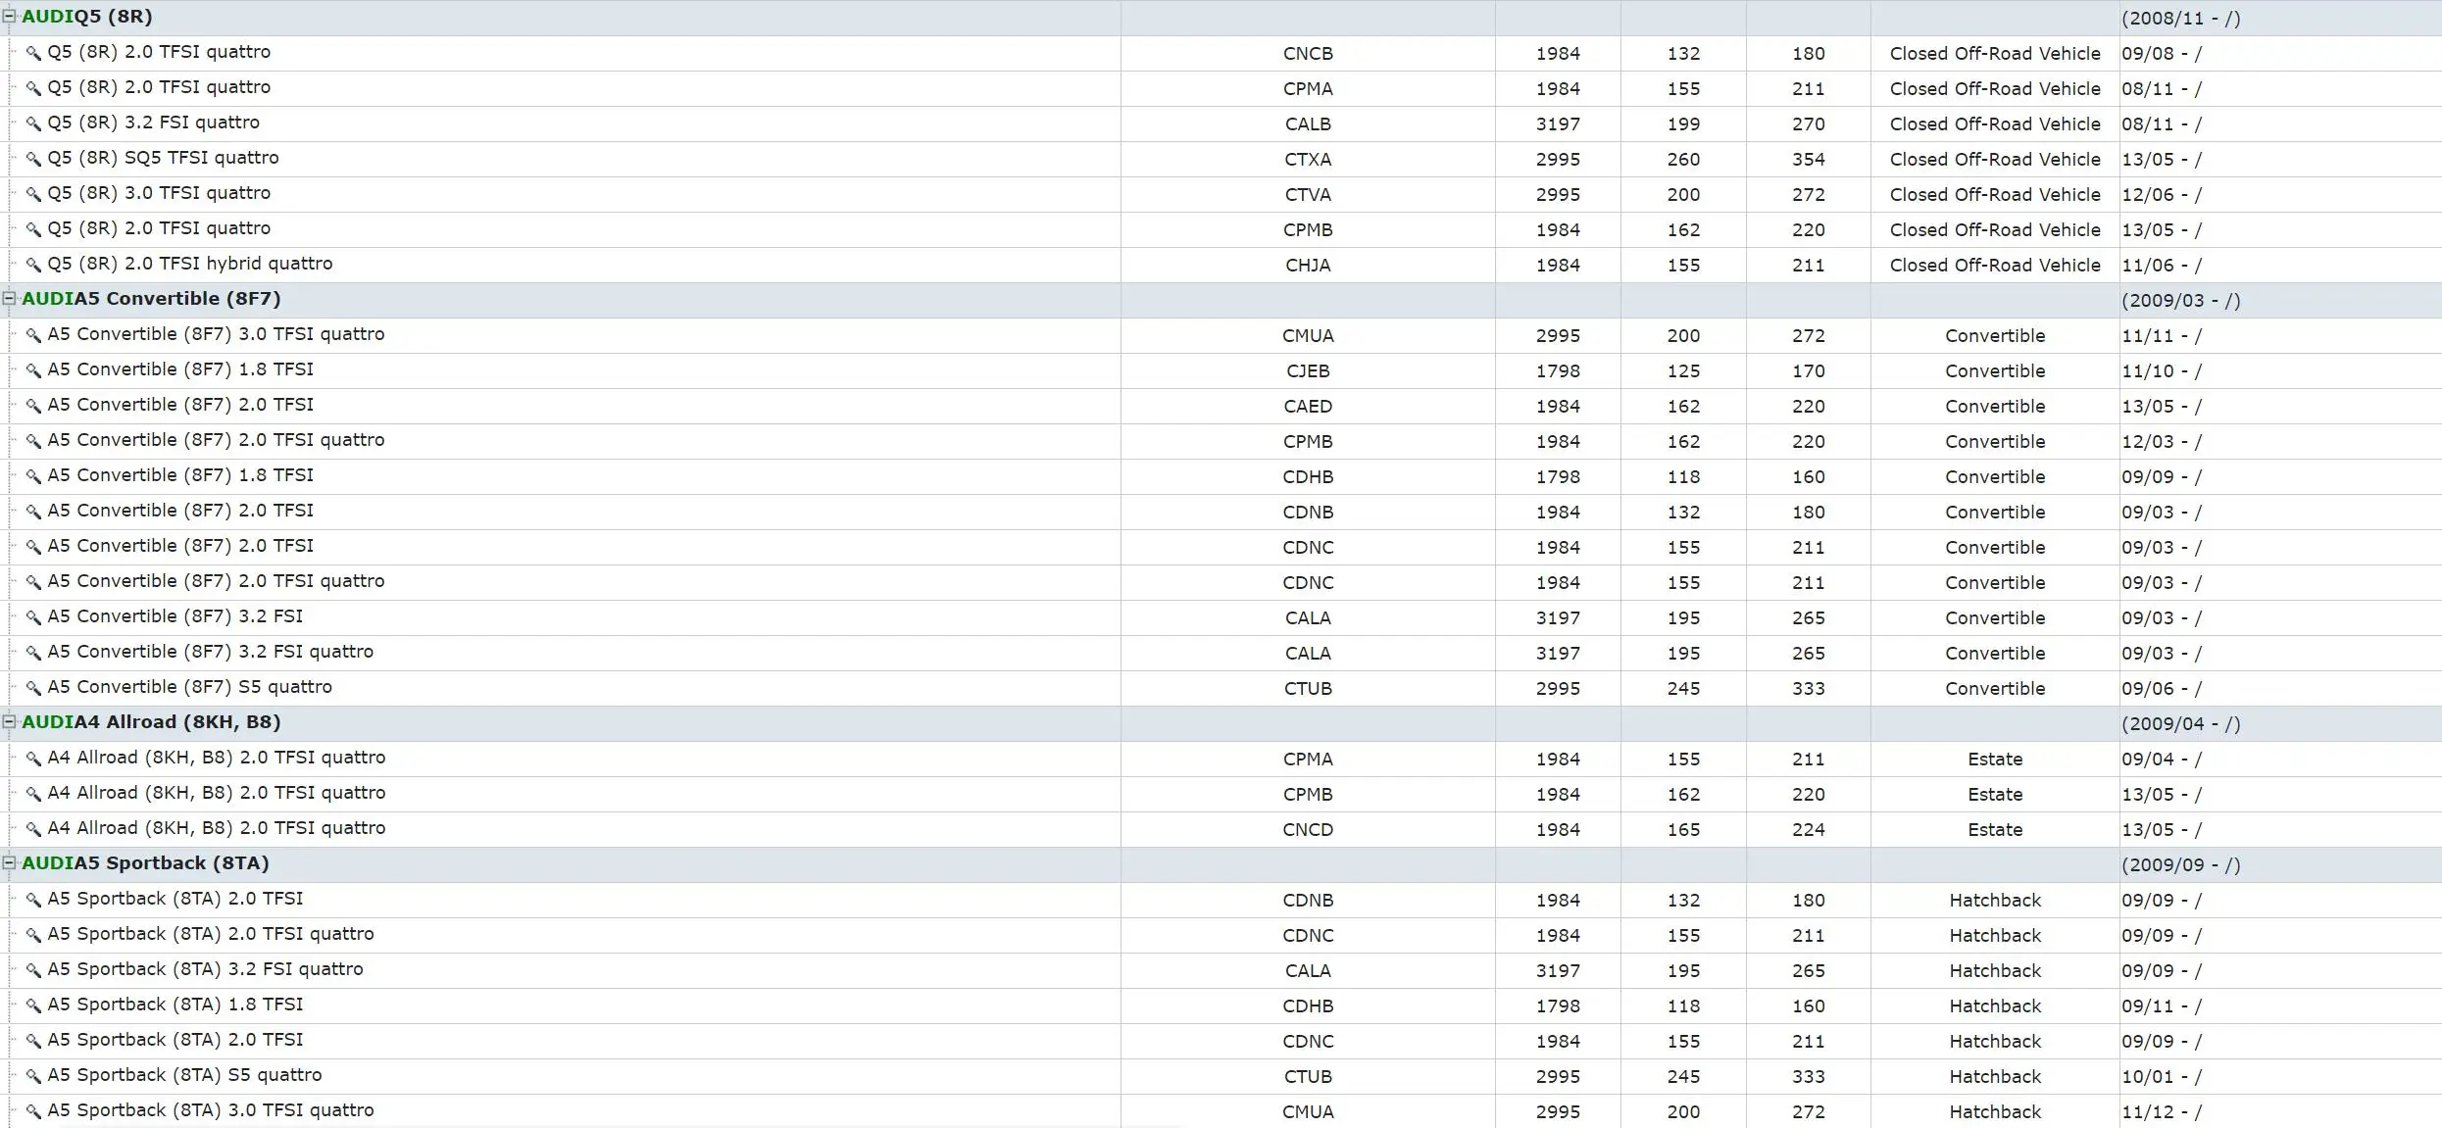The height and width of the screenshot is (1128, 2442).
Task: Open Q5 (8R) SQ5 TFSI quattro entry
Action: pos(163,158)
